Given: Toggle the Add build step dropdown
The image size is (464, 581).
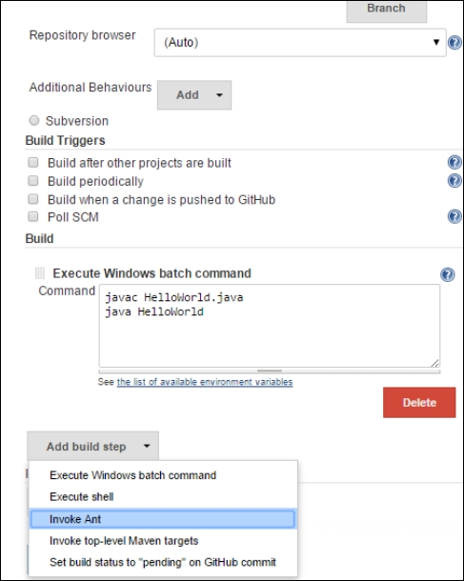Looking at the screenshot, I should click(93, 446).
